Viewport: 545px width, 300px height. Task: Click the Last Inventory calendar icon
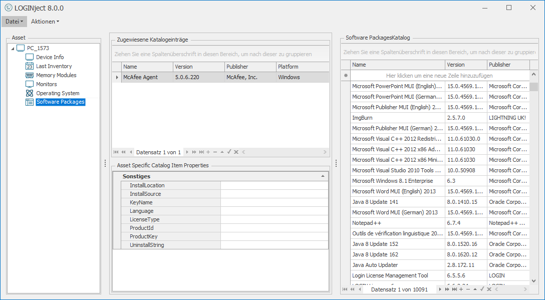tap(30, 66)
